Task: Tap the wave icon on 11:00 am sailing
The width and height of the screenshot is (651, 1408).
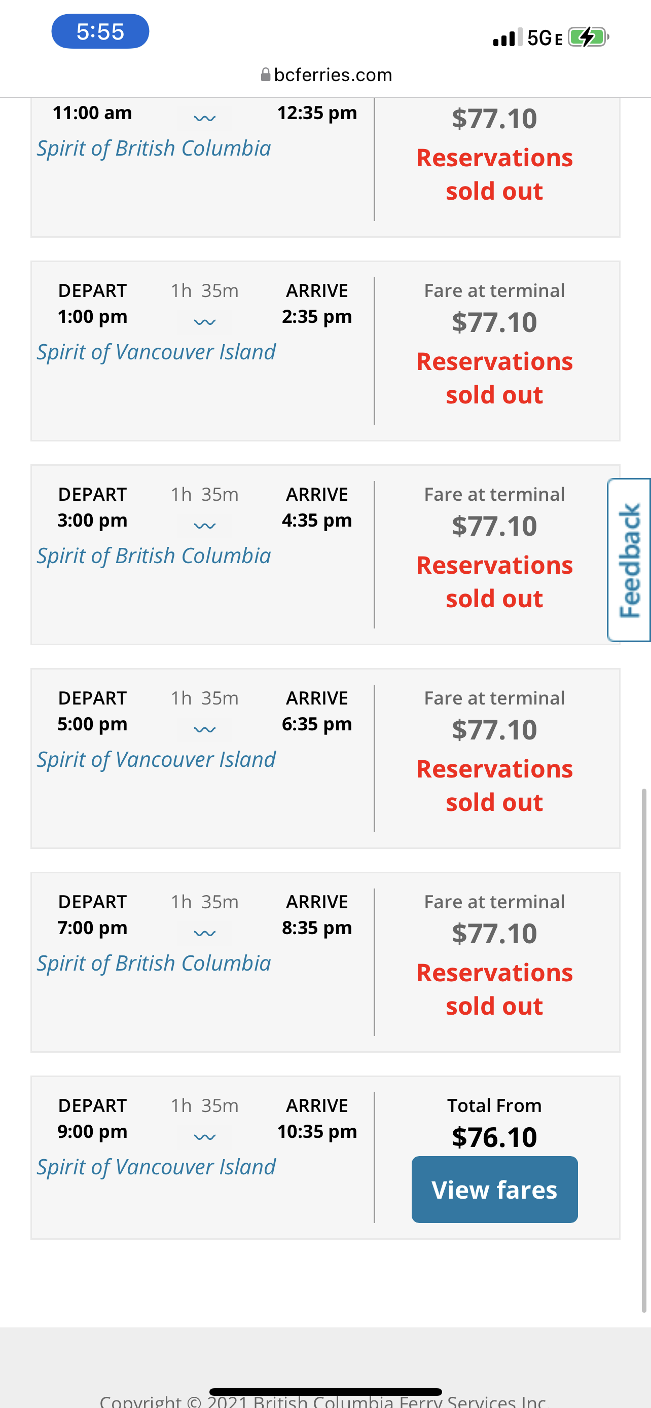Action: click(x=204, y=118)
